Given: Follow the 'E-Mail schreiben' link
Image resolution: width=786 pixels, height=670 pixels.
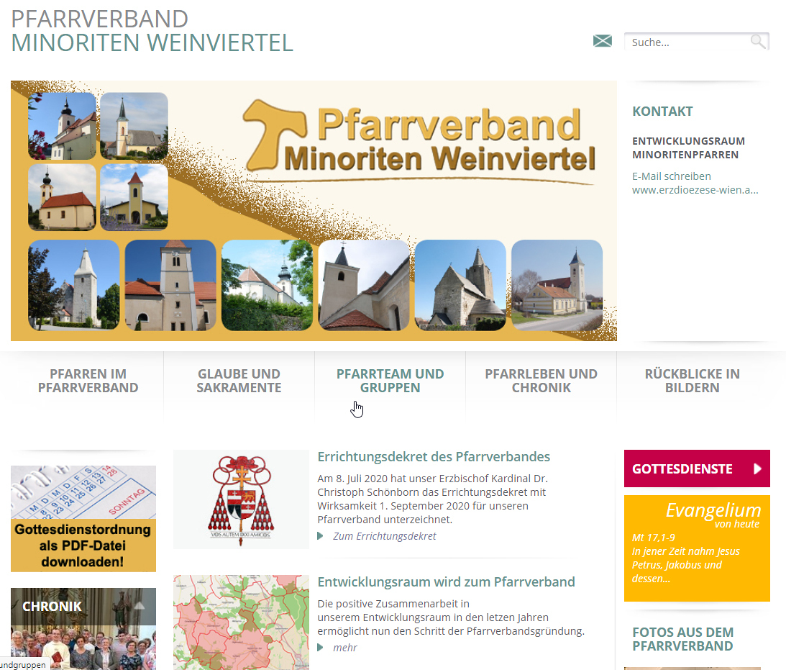Looking at the screenshot, I should pyautogui.click(x=671, y=176).
